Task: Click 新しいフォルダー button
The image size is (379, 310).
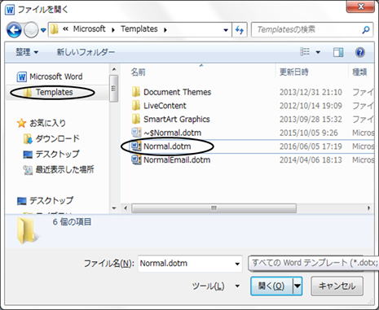Action: (x=86, y=52)
